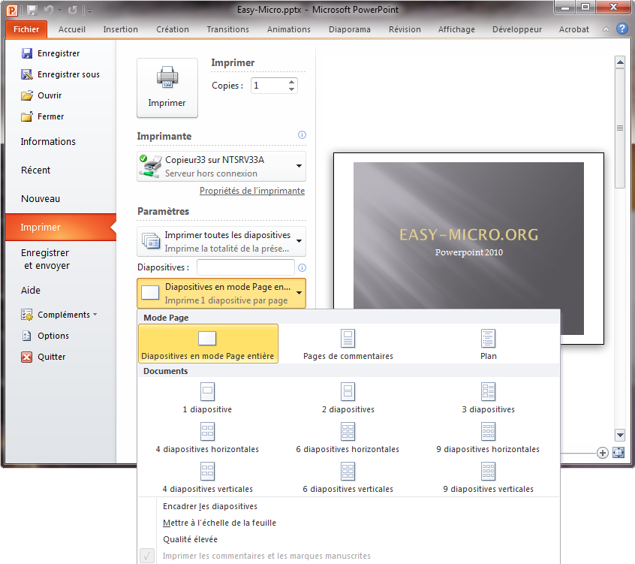Switch to the Révision tab
The image size is (635, 564).
tap(405, 29)
